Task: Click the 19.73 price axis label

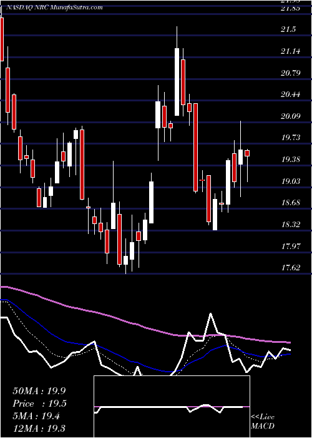Action: [x=291, y=138]
